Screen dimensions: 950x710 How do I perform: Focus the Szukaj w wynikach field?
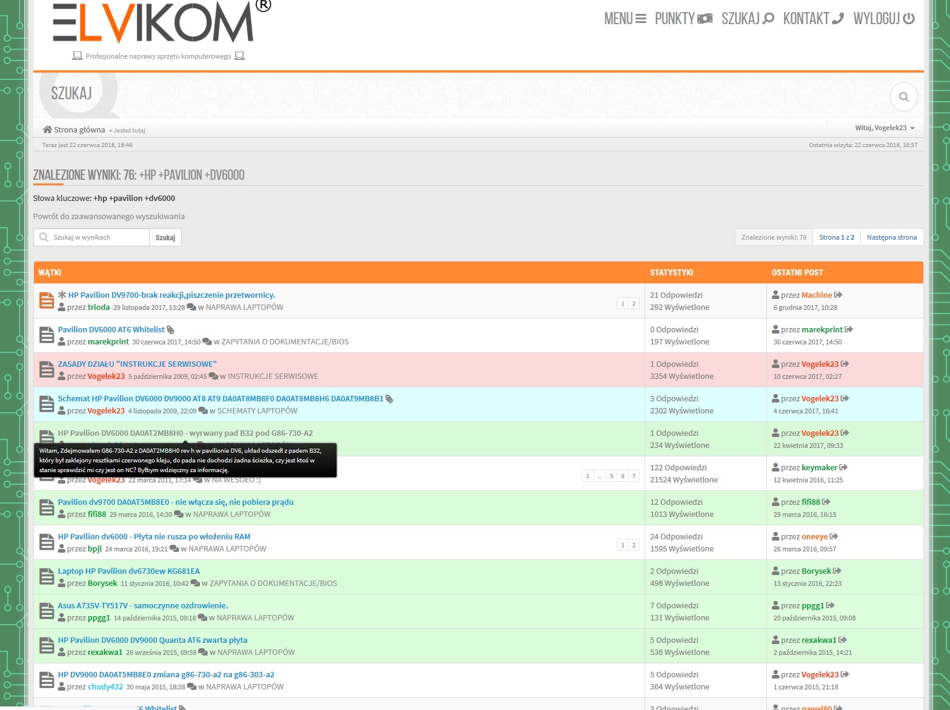91,237
